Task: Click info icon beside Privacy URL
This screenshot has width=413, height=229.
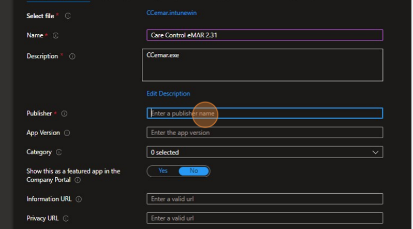Action: click(x=66, y=219)
